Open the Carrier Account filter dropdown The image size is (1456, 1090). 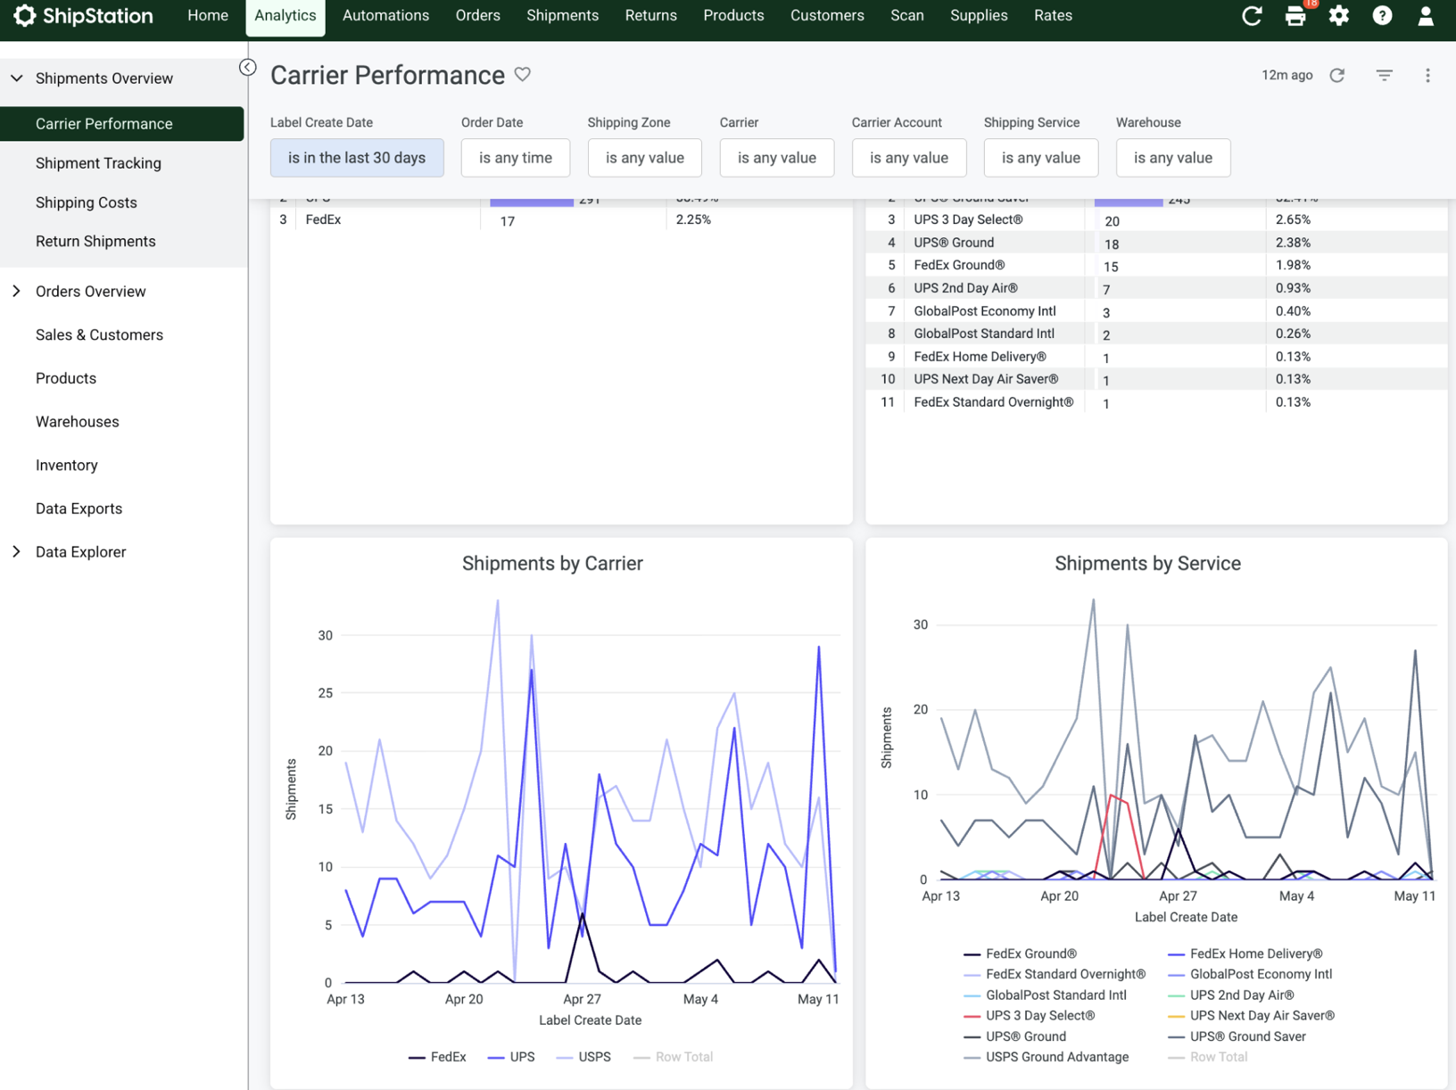click(908, 158)
